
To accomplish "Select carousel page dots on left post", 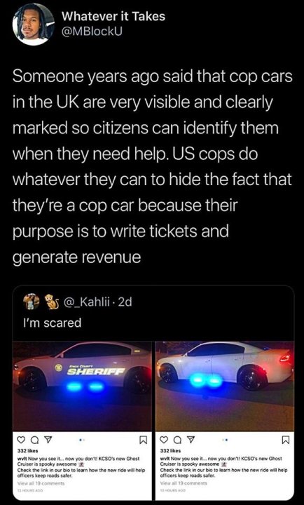I will point(82,439).
